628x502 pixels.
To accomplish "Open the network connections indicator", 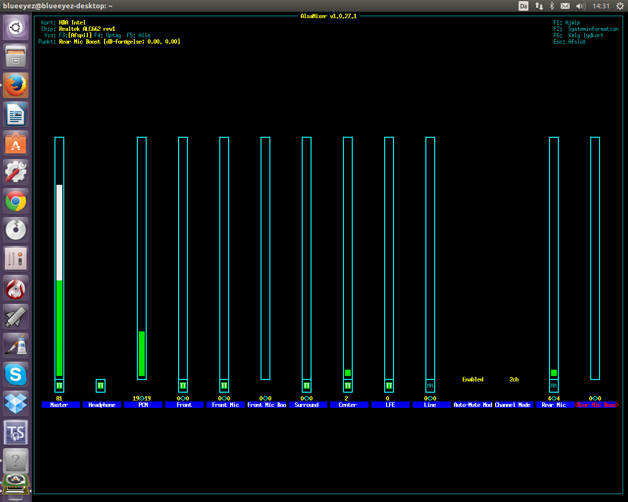I will (x=539, y=6).
